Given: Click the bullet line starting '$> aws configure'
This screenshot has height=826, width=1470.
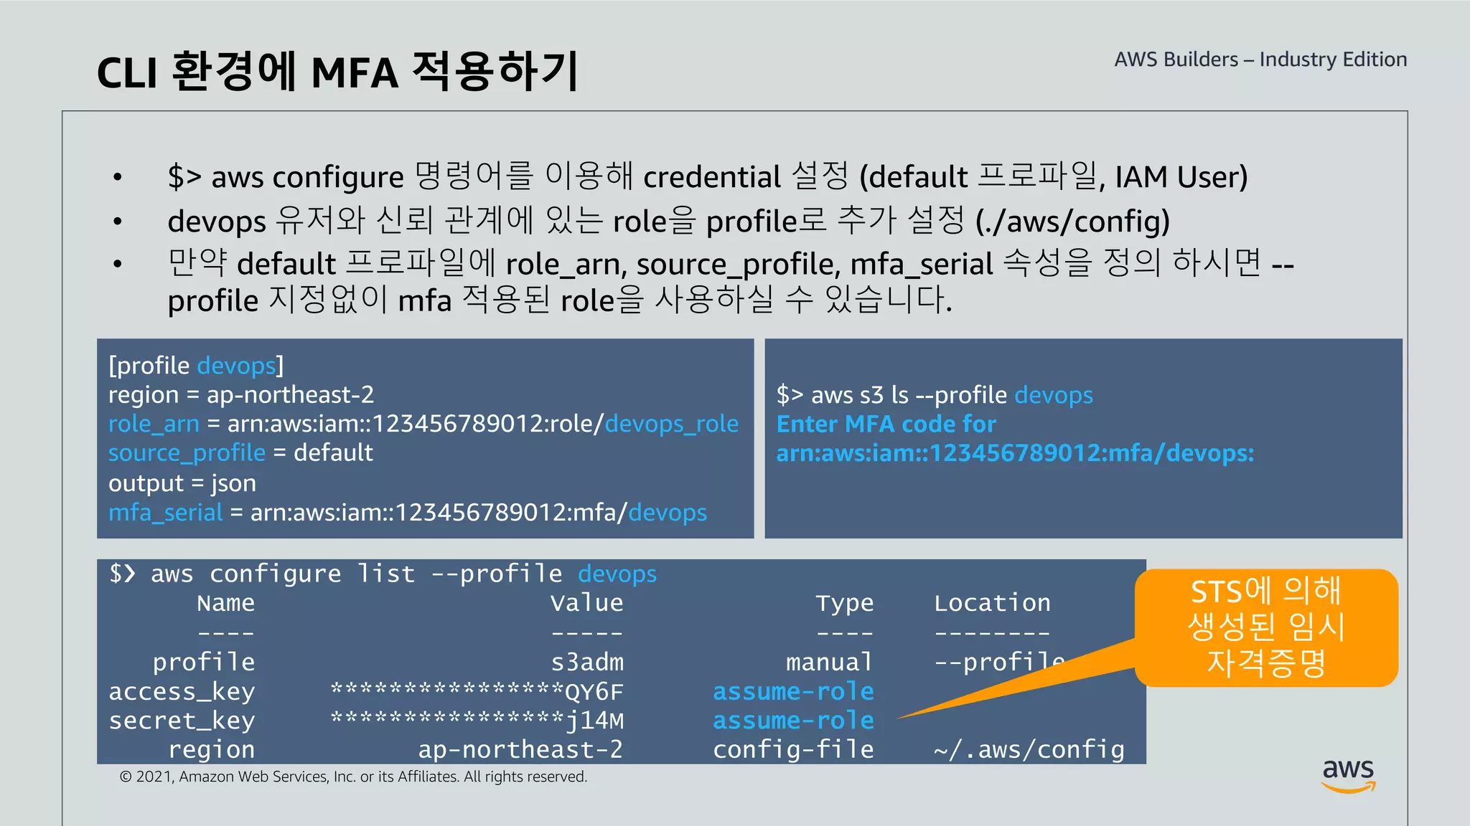Looking at the screenshot, I should click(707, 176).
